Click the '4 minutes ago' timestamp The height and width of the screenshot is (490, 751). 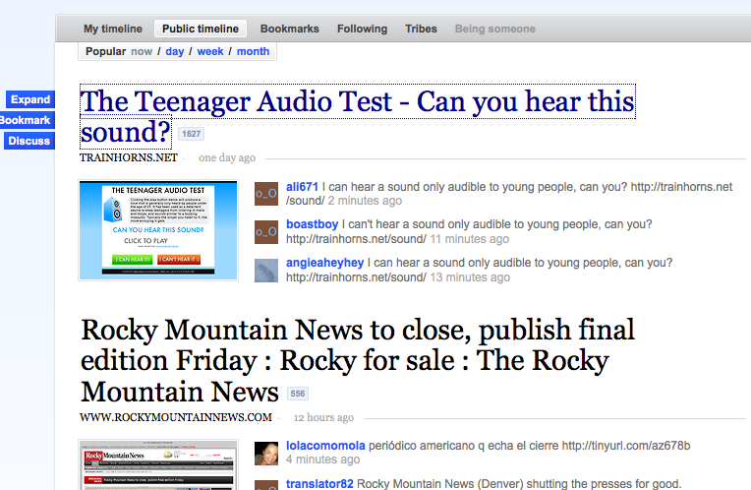pos(322,459)
